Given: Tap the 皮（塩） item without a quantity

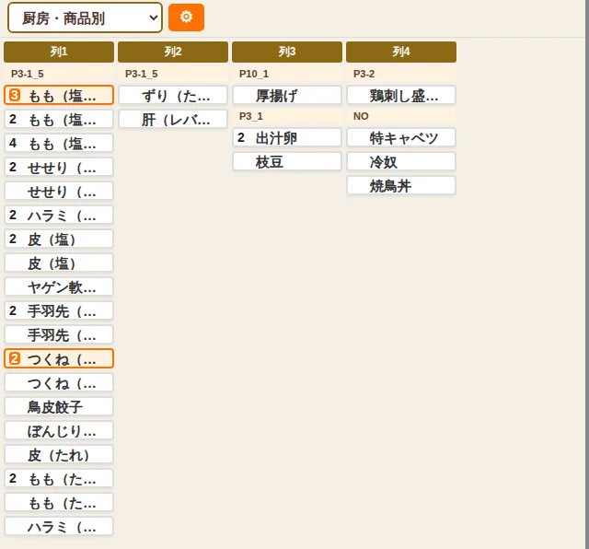Looking at the screenshot, I should coord(59,263).
